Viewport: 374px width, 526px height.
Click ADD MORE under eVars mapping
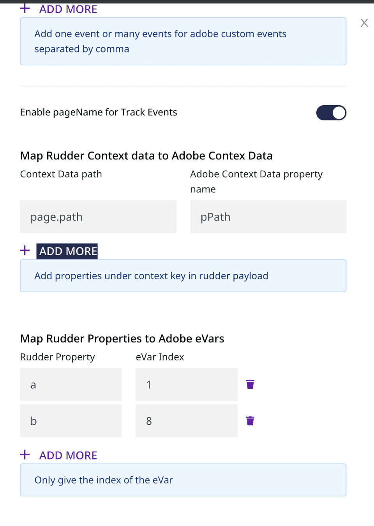[x=68, y=455]
